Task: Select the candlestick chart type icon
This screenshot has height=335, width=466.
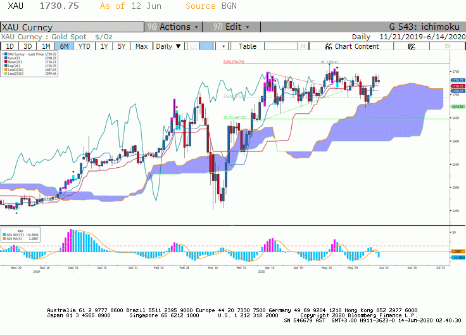Action: pos(206,46)
